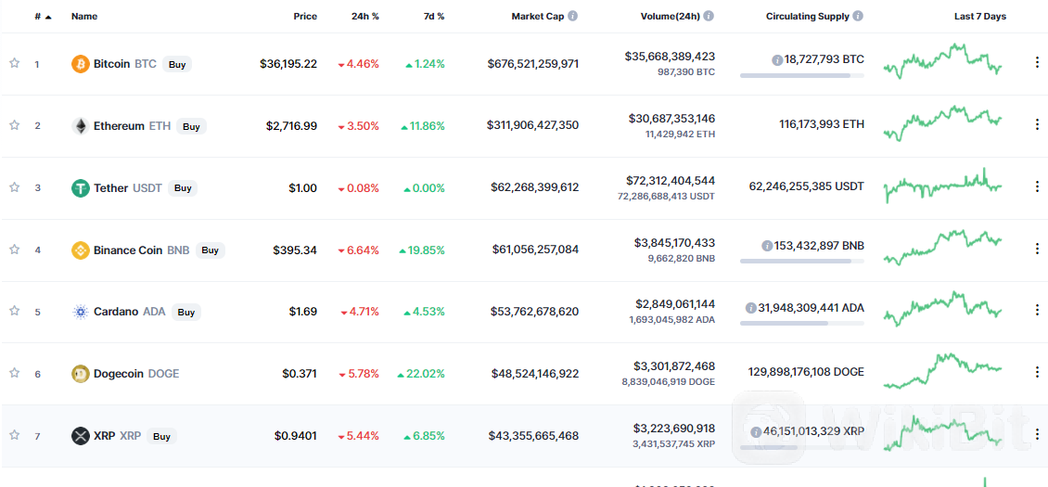Sort by 7d % column header

point(433,16)
